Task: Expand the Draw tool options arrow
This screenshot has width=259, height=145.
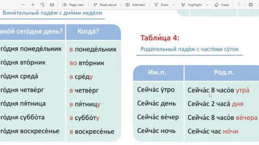Action: coord(174,5)
